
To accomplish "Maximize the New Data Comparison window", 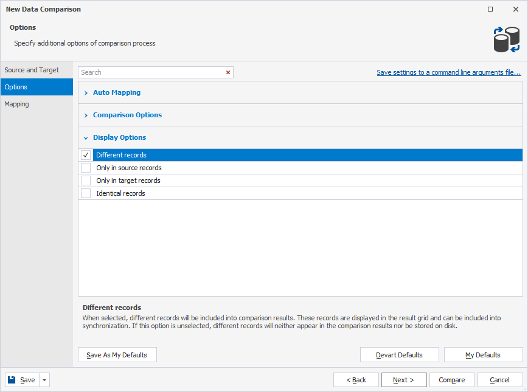I will point(490,9).
